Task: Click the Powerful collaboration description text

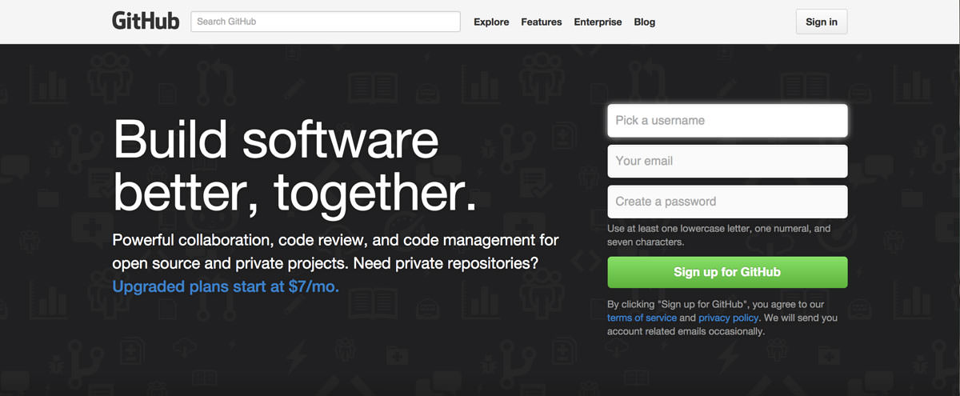Action: pyautogui.click(x=335, y=251)
